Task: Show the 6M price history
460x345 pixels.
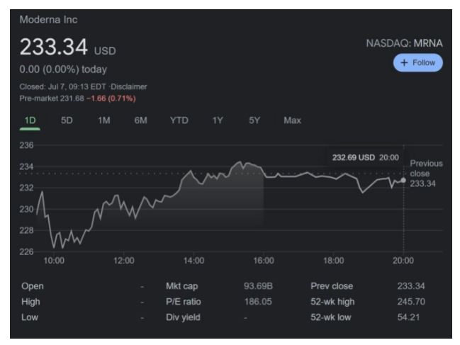Action: coord(140,120)
